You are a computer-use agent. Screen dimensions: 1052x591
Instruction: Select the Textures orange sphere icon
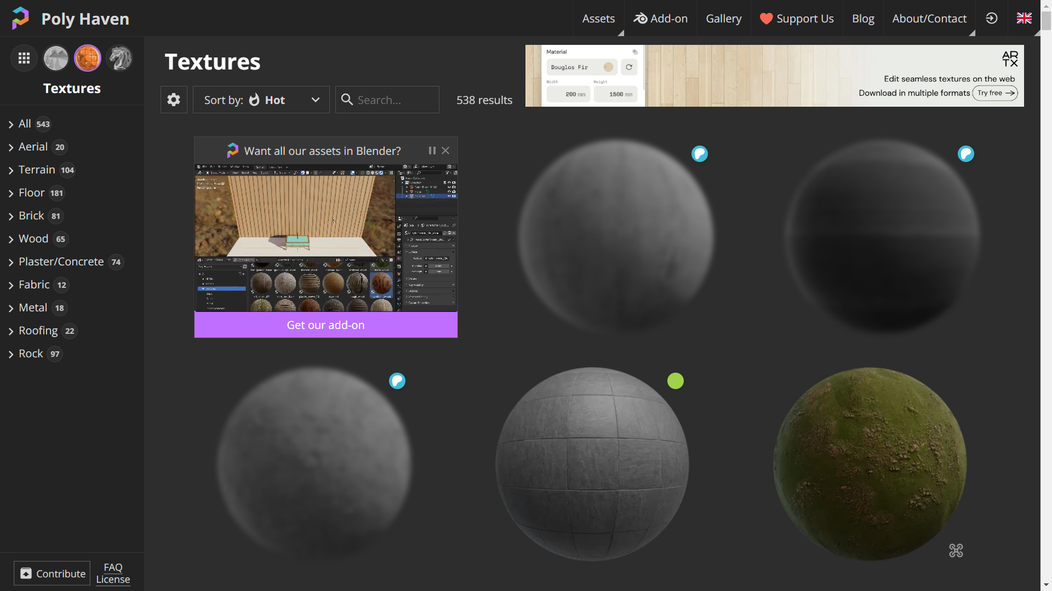[88, 58]
